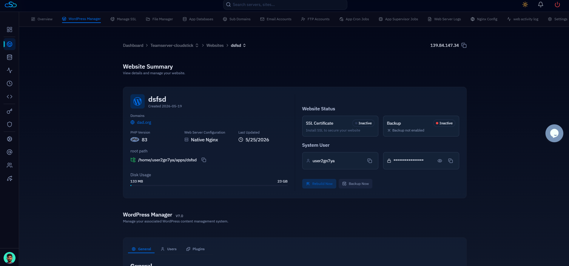Click the Rebuild Now button
This screenshot has width=569, height=266.
click(319, 184)
